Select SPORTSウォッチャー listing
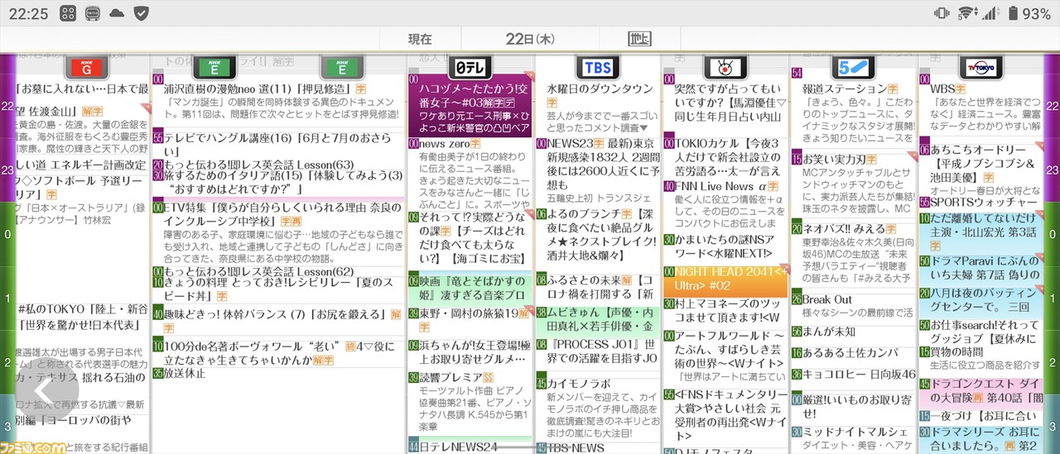The image size is (1060, 454). [981, 203]
